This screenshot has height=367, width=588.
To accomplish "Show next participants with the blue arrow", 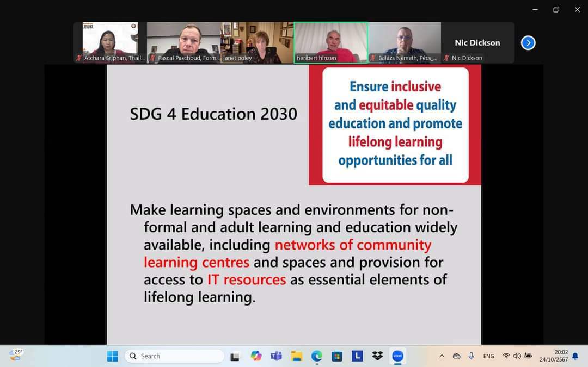I will (528, 43).
